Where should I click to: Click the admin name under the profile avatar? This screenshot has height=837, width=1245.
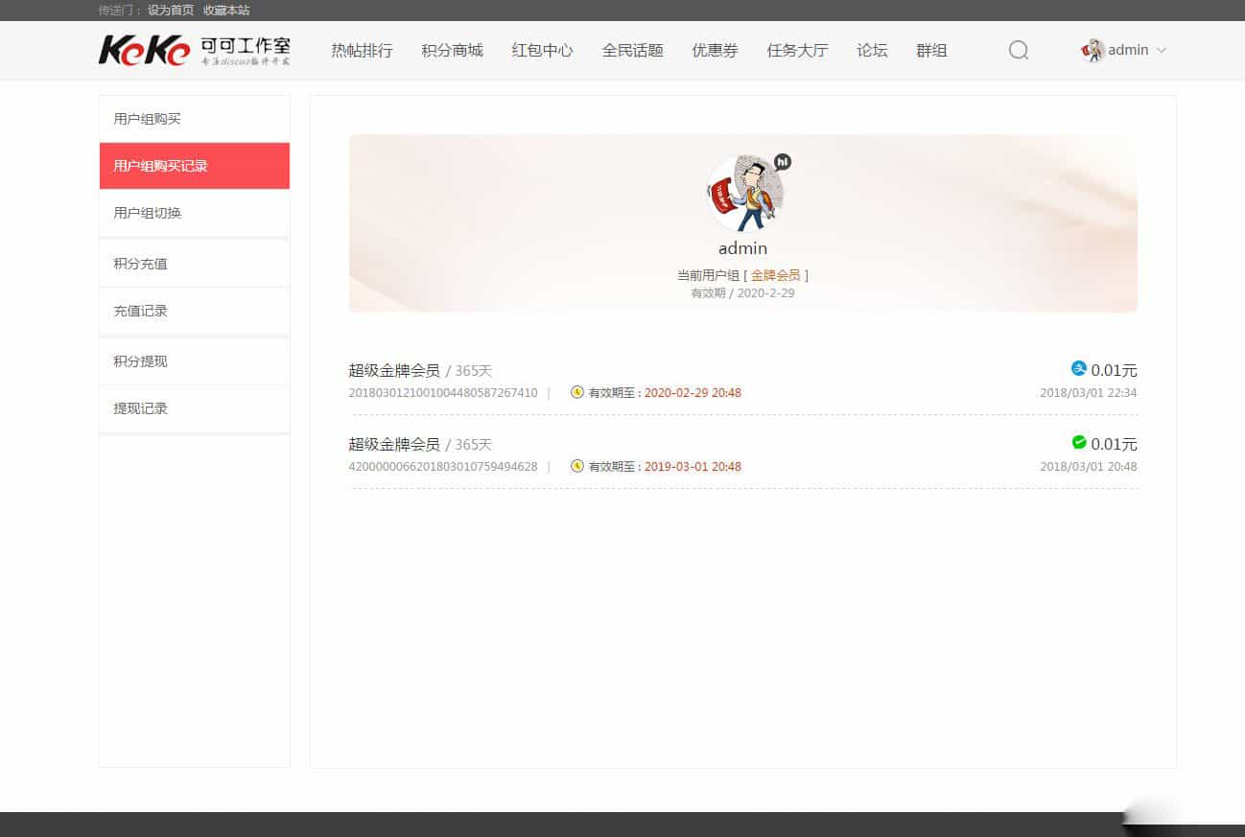click(x=743, y=248)
